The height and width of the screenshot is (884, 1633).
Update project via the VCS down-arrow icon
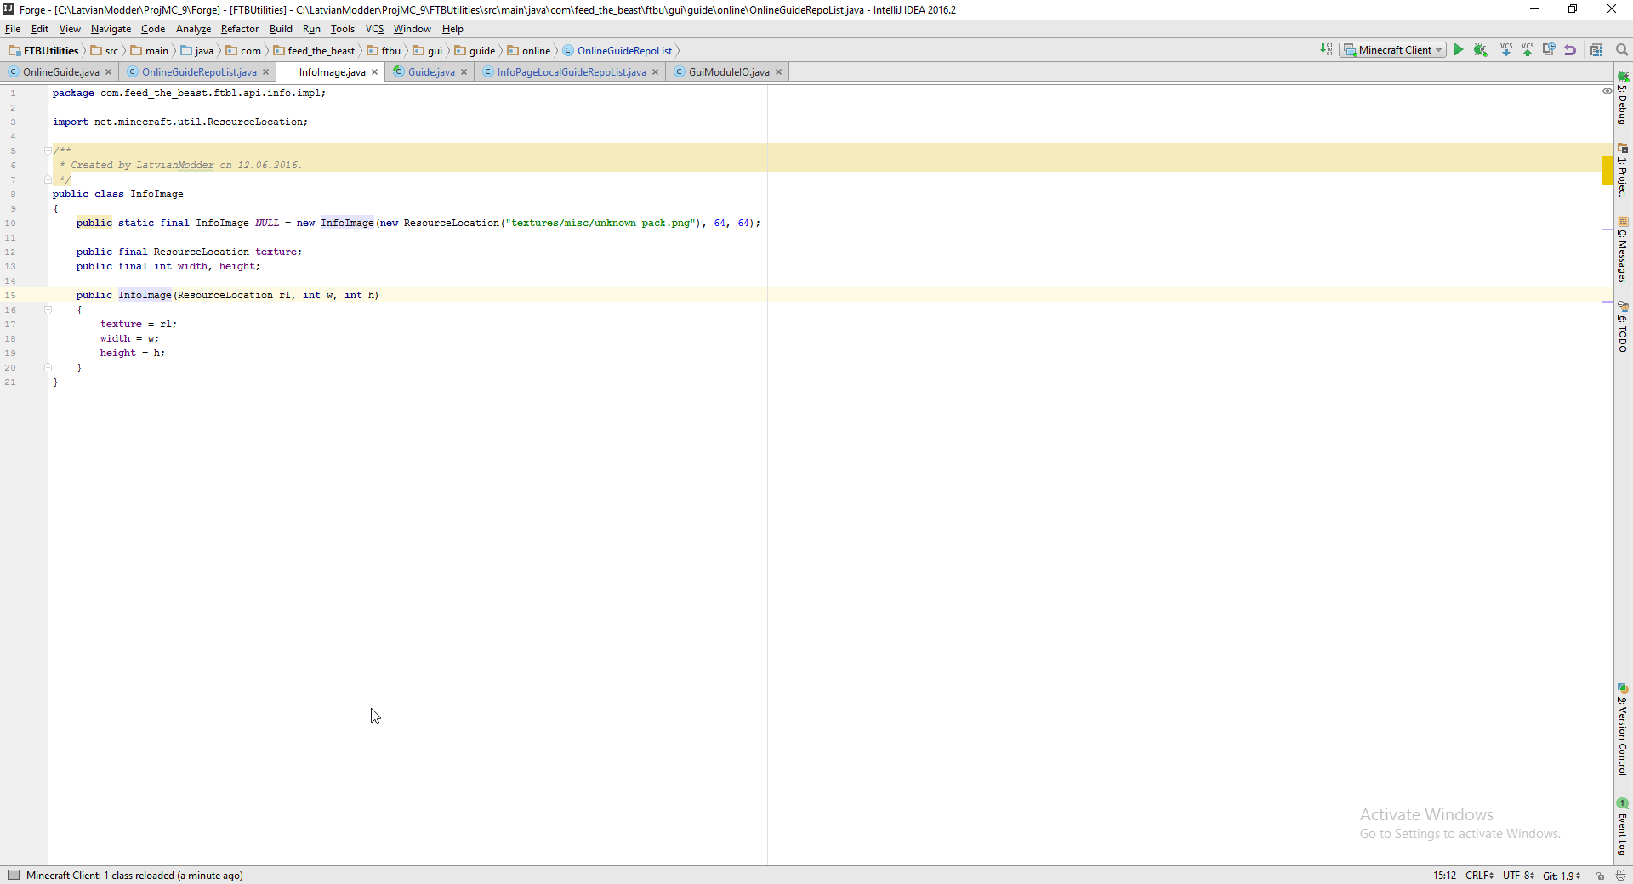1506,50
